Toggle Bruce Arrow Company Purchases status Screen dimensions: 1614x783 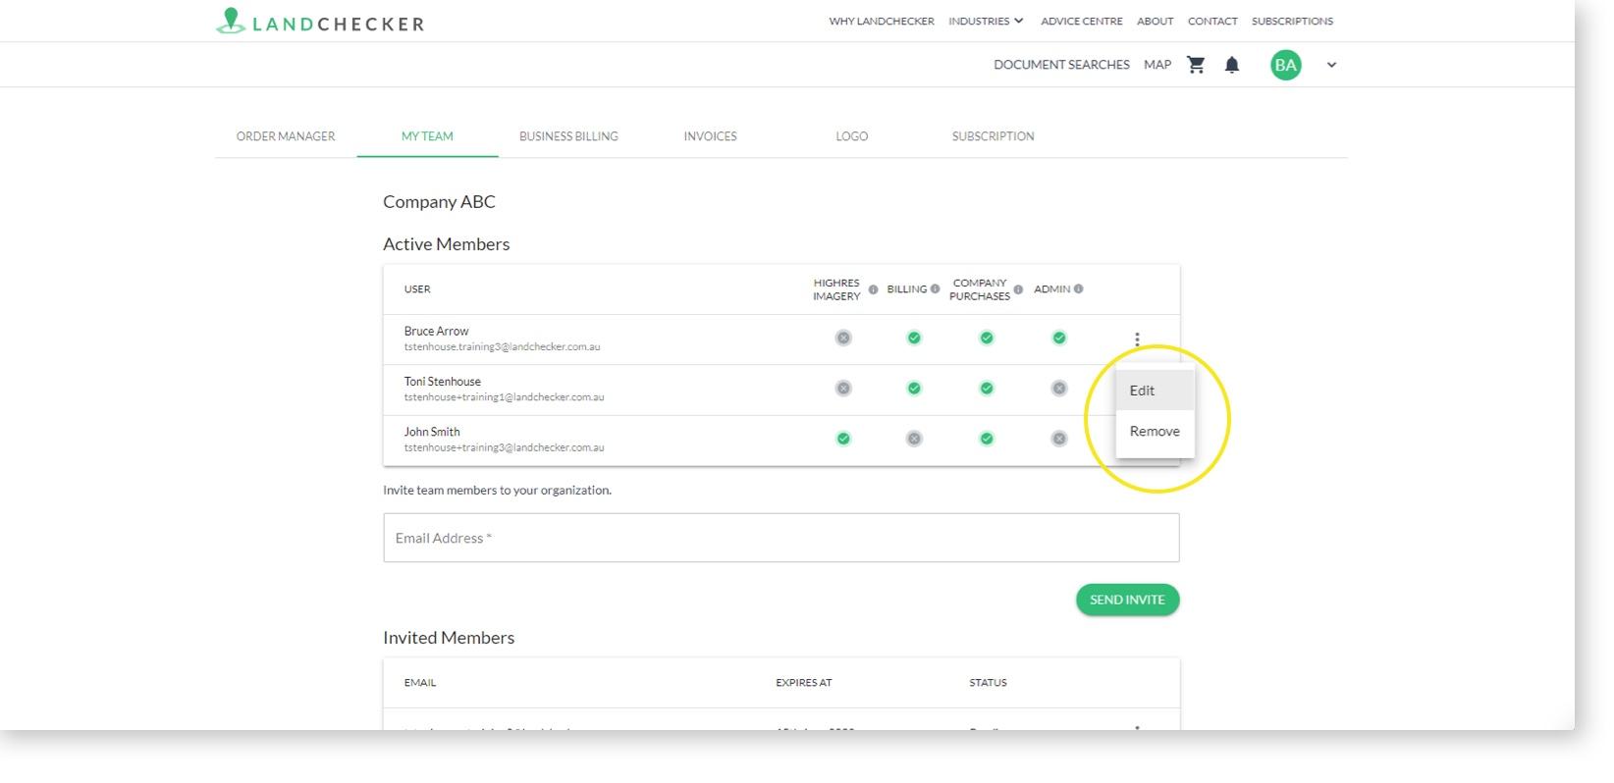pos(987,338)
